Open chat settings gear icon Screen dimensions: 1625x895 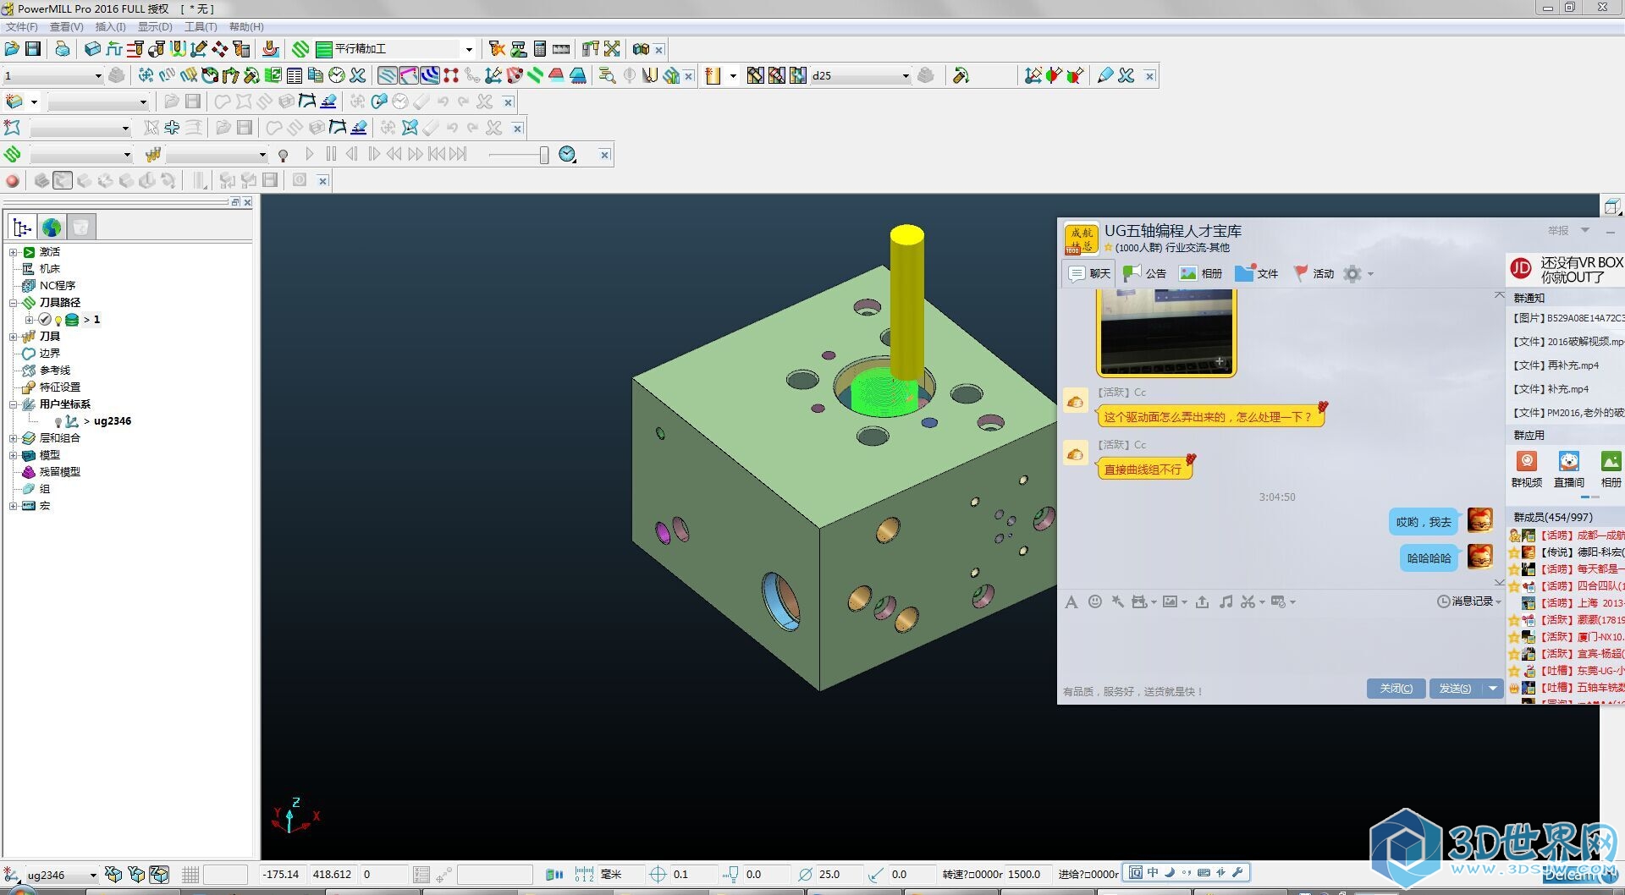tap(1352, 273)
